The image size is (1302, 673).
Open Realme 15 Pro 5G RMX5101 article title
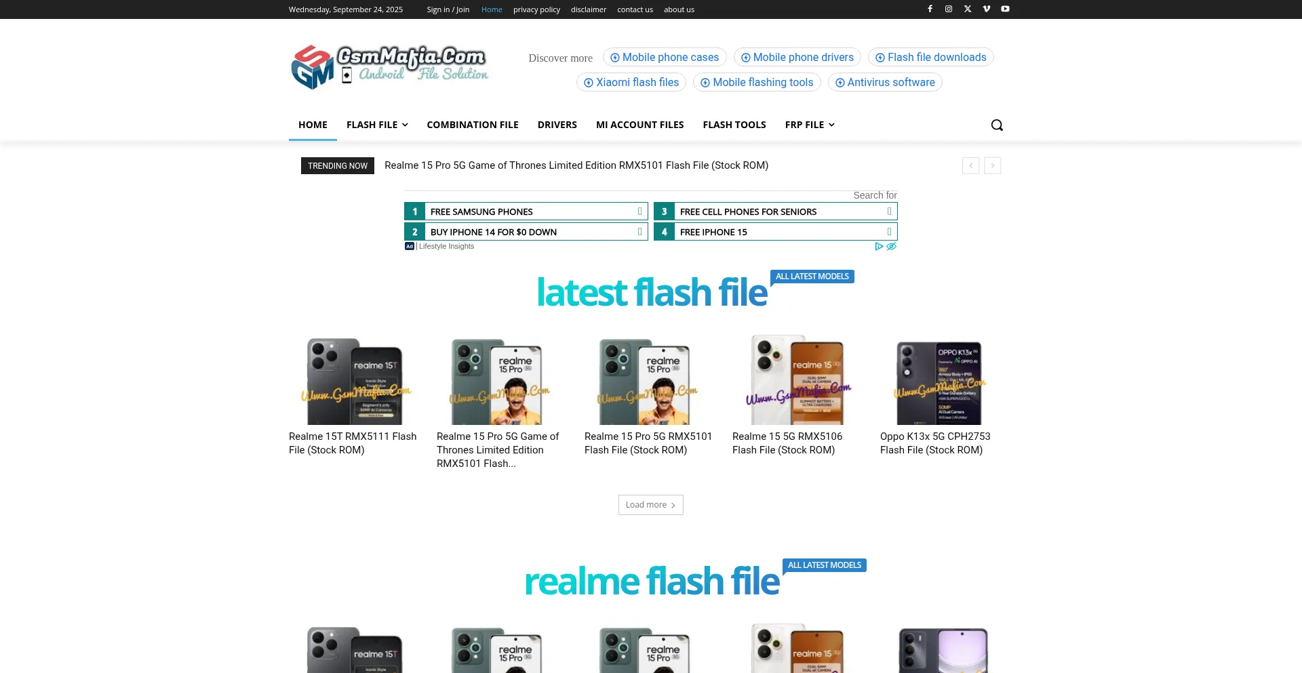tap(648, 443)
